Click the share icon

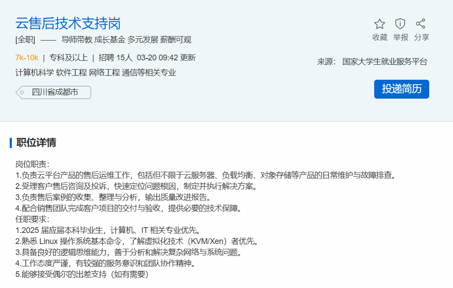click(421, 24)
